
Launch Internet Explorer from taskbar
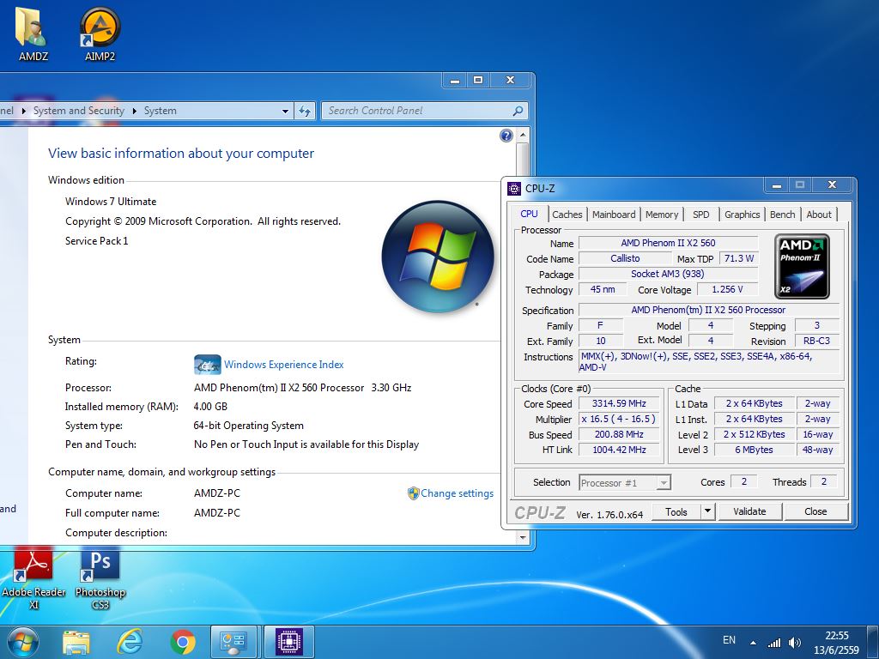pyautogui.click(x=130, y=641)
